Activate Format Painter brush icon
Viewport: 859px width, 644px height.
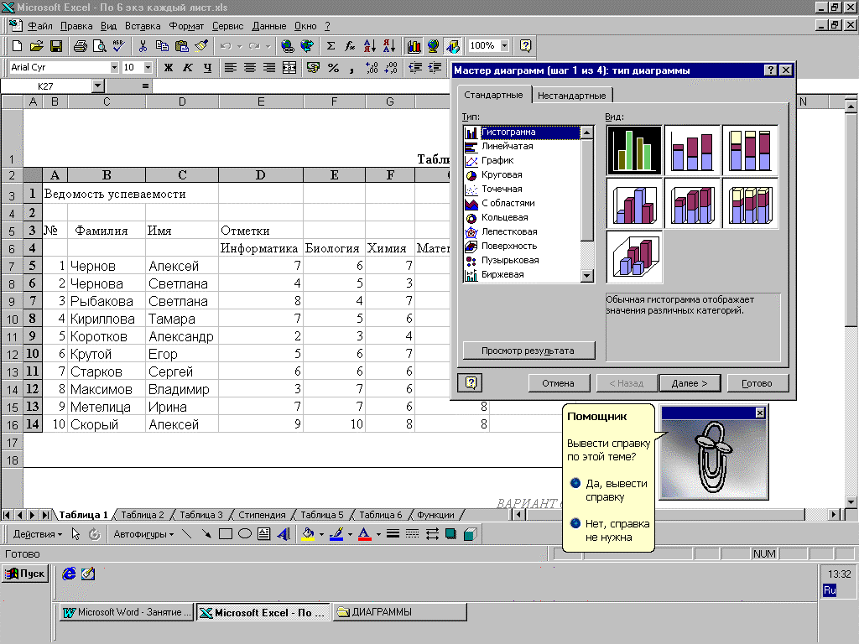201,46
